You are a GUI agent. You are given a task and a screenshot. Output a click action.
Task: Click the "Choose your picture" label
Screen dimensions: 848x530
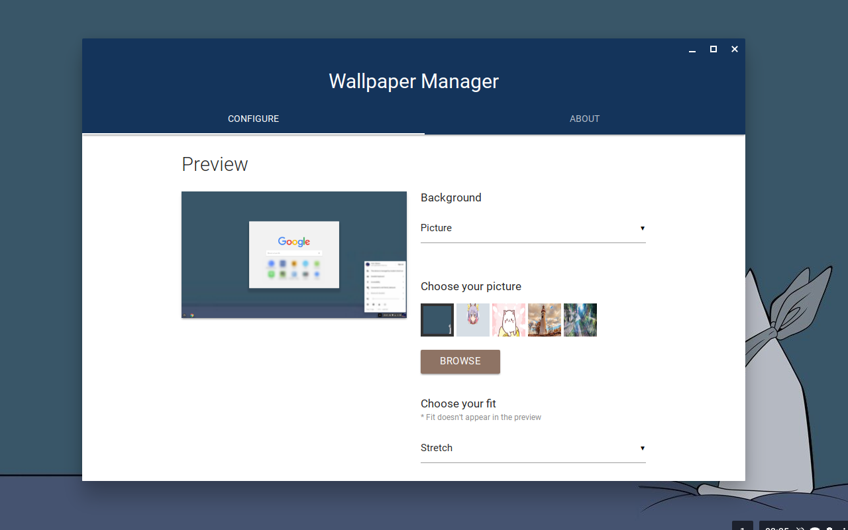(x=471, y=286)
